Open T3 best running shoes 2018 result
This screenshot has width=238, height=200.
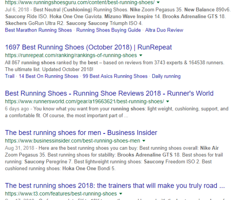pyautogui.click(x=115, y=186)
